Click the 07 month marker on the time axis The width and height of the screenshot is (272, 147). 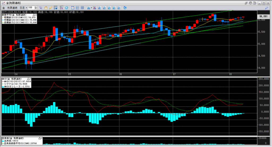pos(174,74)
